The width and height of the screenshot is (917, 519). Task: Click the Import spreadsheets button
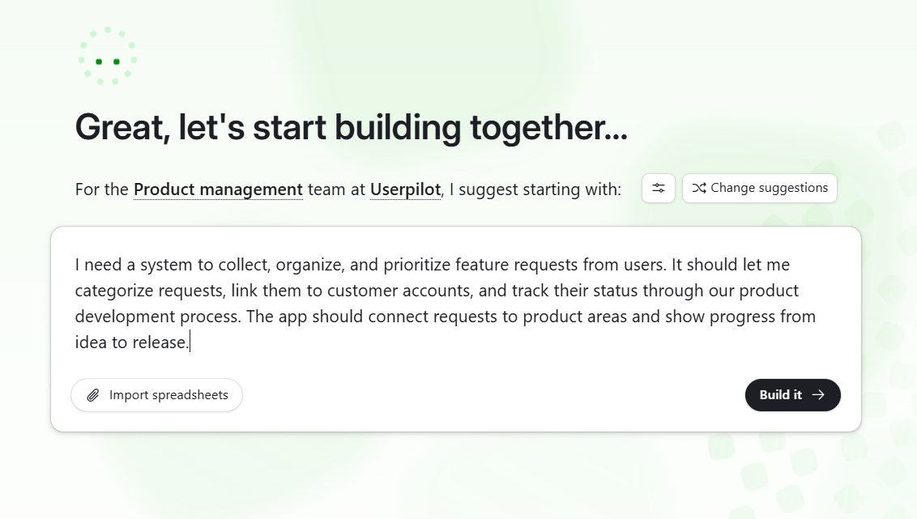156,395
